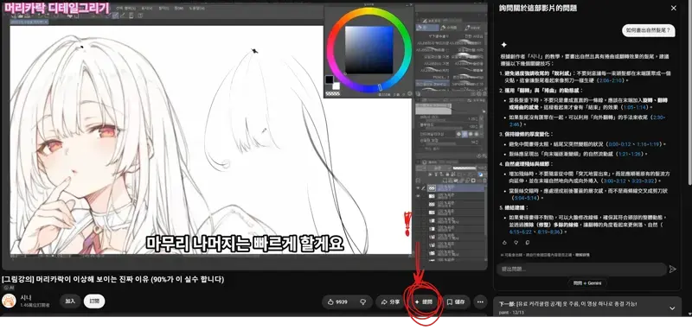Jump to timestamp 5:04-5:14
The height and width of the screenshot is (330, 692).
(525, 198)
